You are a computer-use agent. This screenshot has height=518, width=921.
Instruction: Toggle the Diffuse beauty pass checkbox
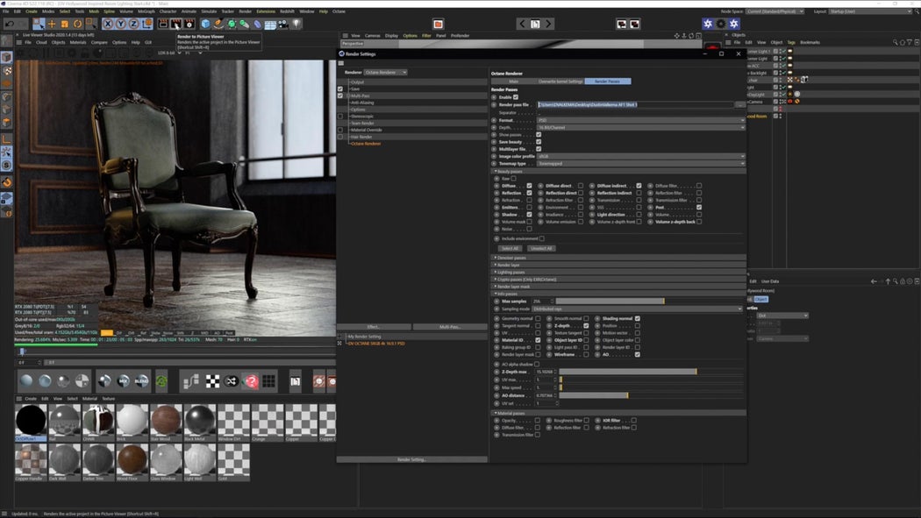[529, 185]
